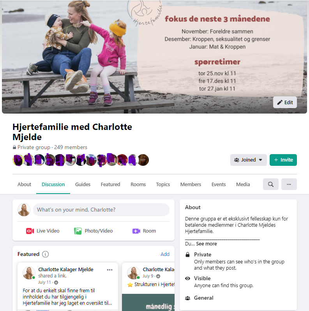Open Charlotte Kalager Mjelde's profile link
309x311 pixels.
click(x=65, y=269)
